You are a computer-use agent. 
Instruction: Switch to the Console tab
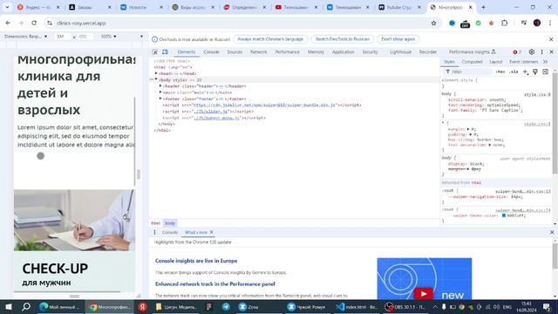pyautogui.click(x=211, y=52)
